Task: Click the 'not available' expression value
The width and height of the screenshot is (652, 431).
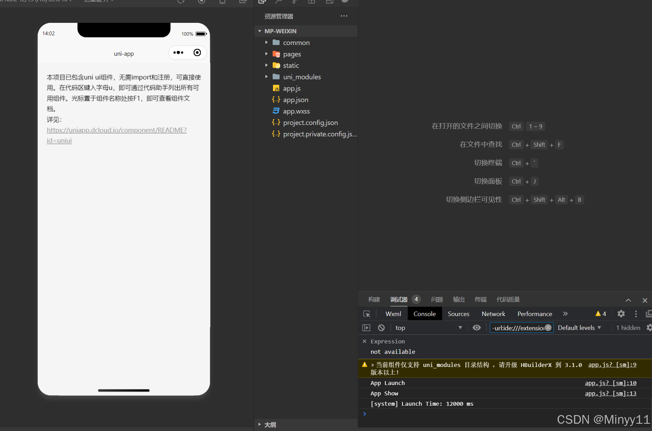Action: (393, 352)
